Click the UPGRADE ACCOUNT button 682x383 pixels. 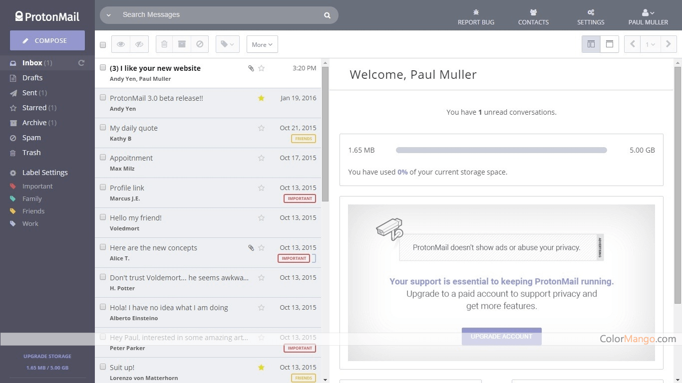pos(501,336)
